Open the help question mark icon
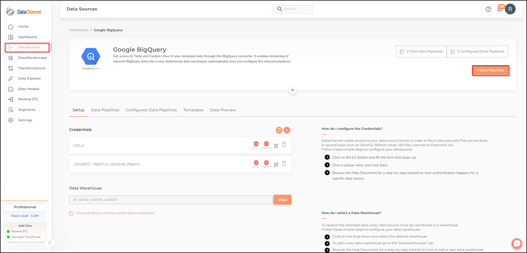Image resolution: width=527 pixels, height=253 pixels. coord(488,9)
